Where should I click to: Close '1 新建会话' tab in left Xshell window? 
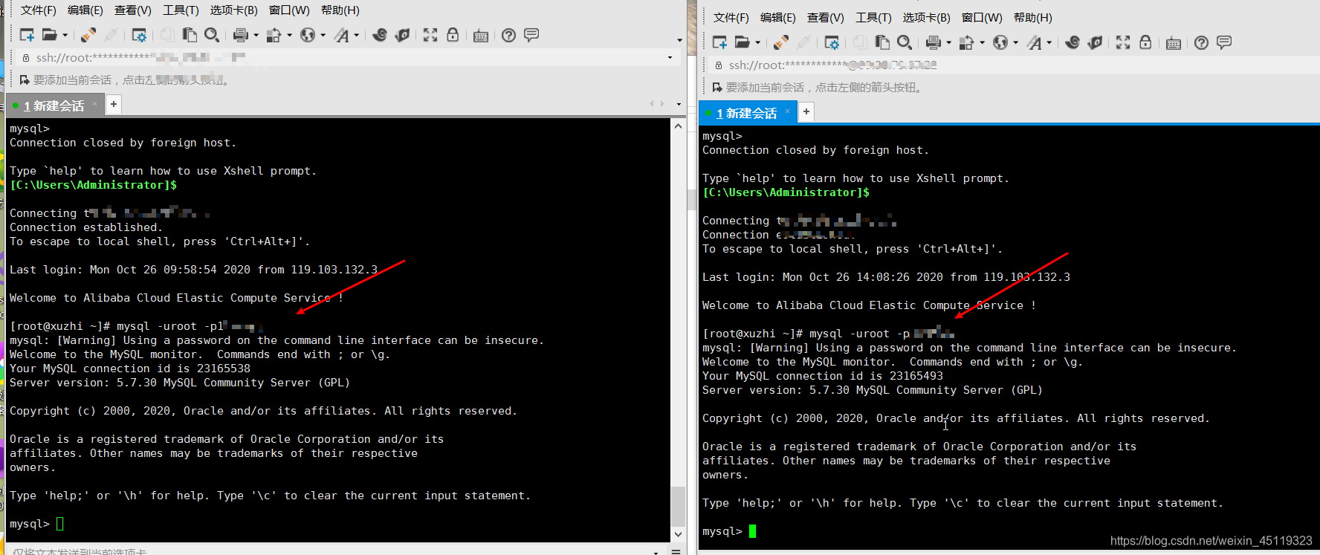(94, 104)
